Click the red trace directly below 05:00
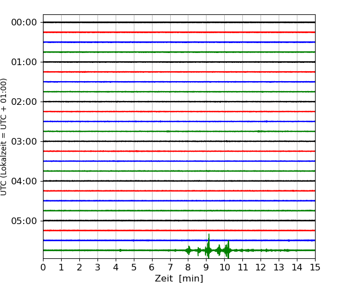The width and height of the screenshot is (358, 287). pyautogui.click(x=179, y=231)
